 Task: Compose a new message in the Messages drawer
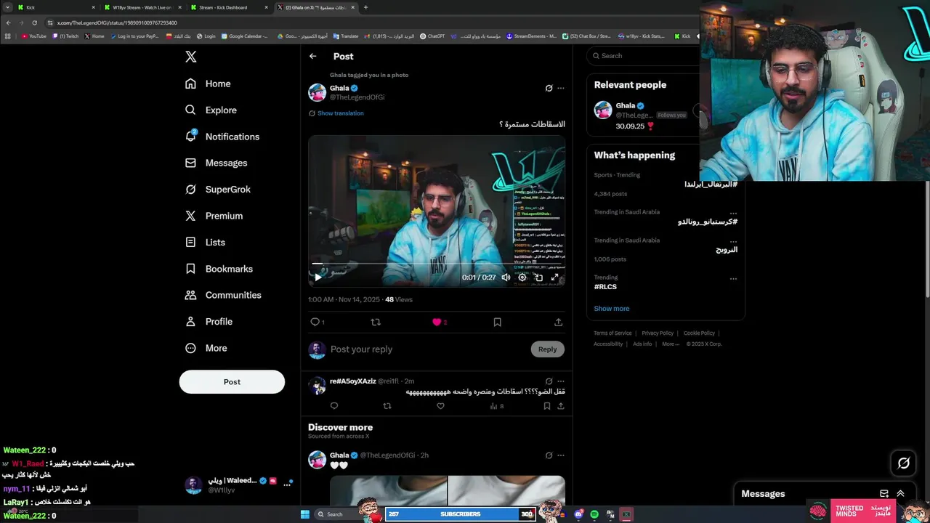click(884, 494)
